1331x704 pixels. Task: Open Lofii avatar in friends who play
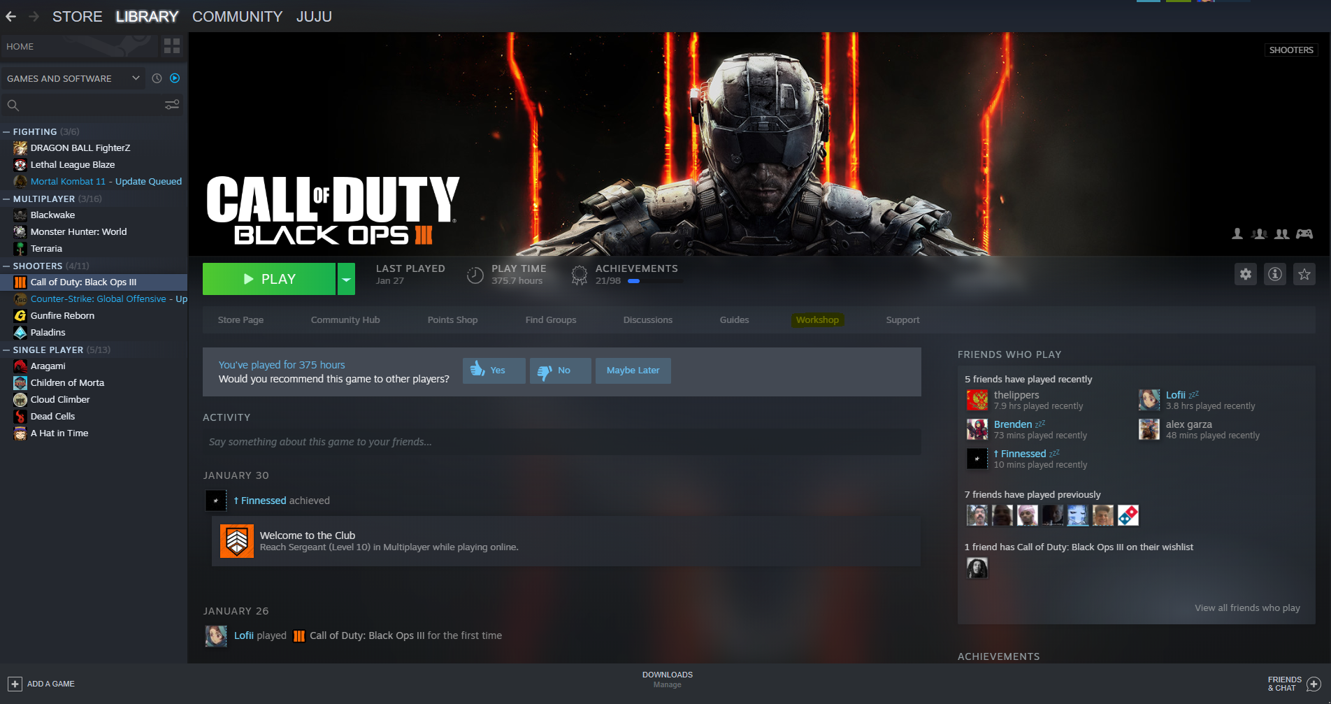(1149, 400)
